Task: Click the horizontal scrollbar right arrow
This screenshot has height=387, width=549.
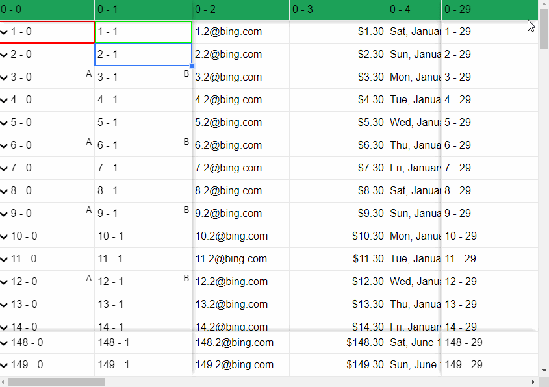Action: (533, 382)
